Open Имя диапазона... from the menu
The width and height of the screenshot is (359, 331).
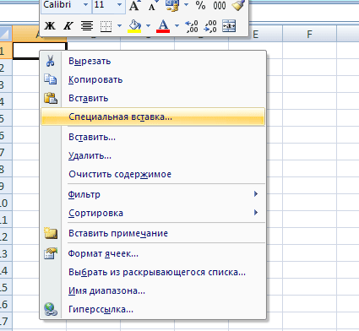point(153,290)
